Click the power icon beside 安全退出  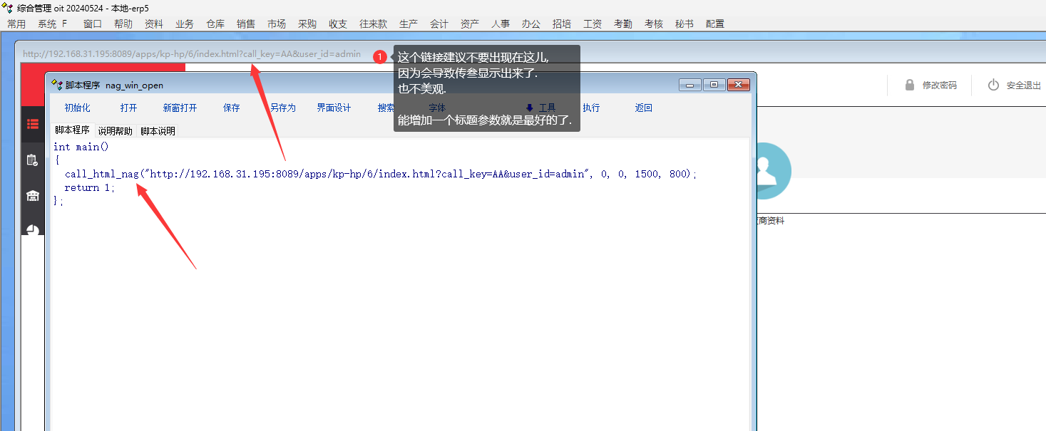pyautogui.click(x=993, y=85)
